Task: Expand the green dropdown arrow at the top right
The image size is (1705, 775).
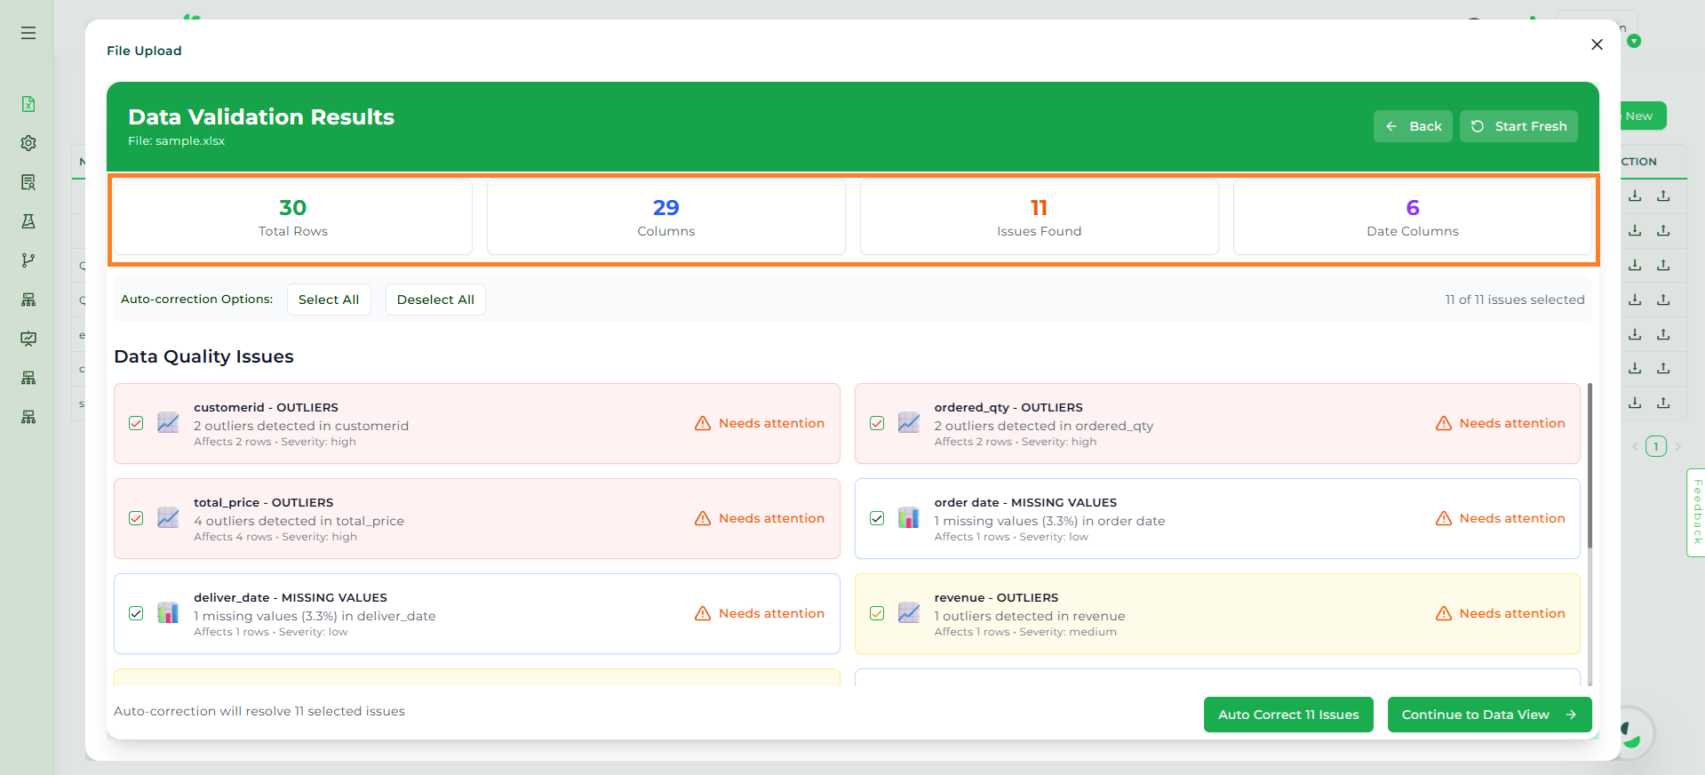Action: [x=1634, y=41]
